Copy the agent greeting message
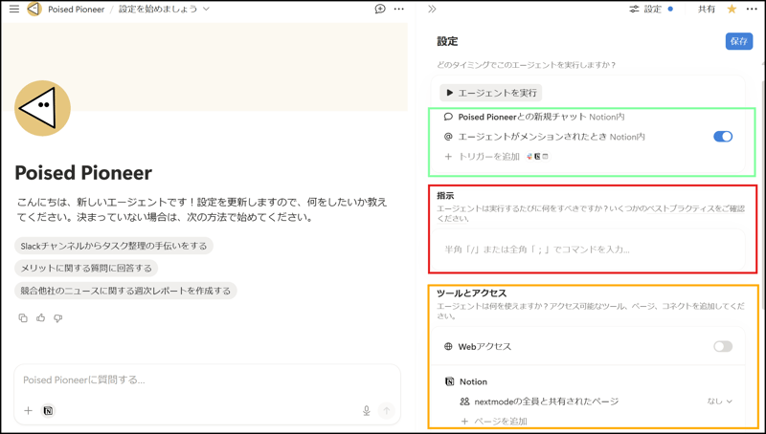766x434 pixels. tap(23, 318)
